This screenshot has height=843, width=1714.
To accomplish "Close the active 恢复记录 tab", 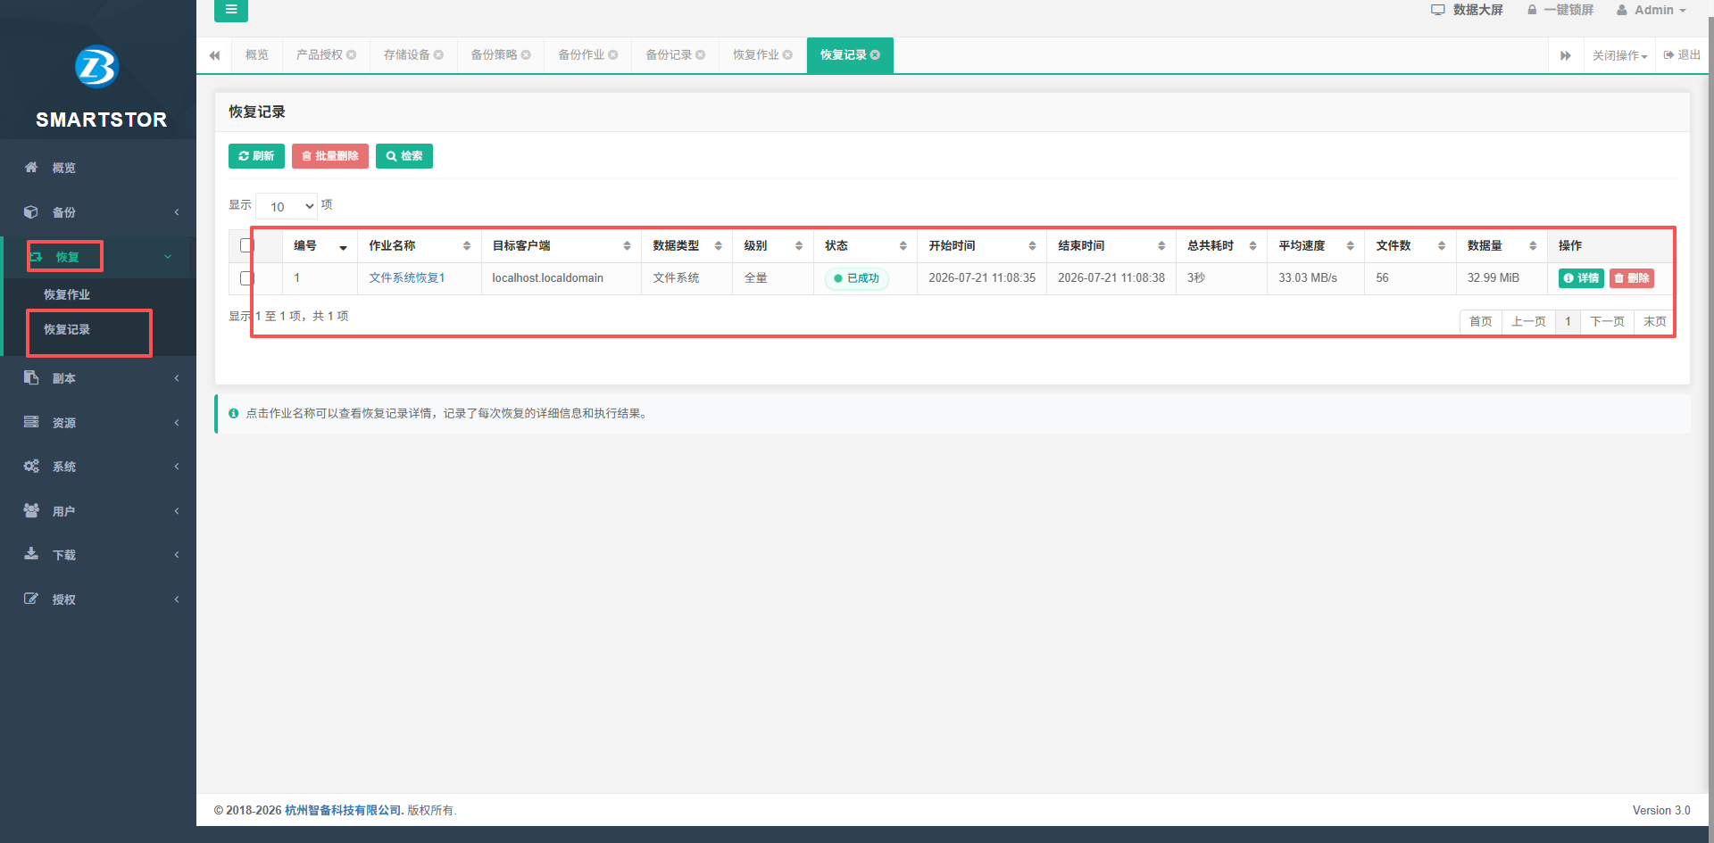I will [x=875, y=55].
